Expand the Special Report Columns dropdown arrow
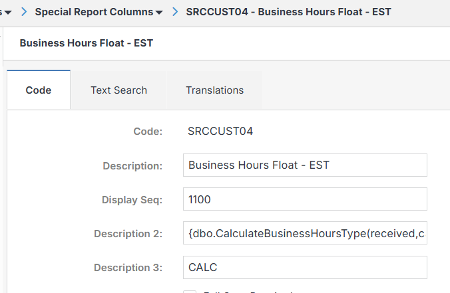The height and width of the screenshot is (293, 450). point(158,13)
